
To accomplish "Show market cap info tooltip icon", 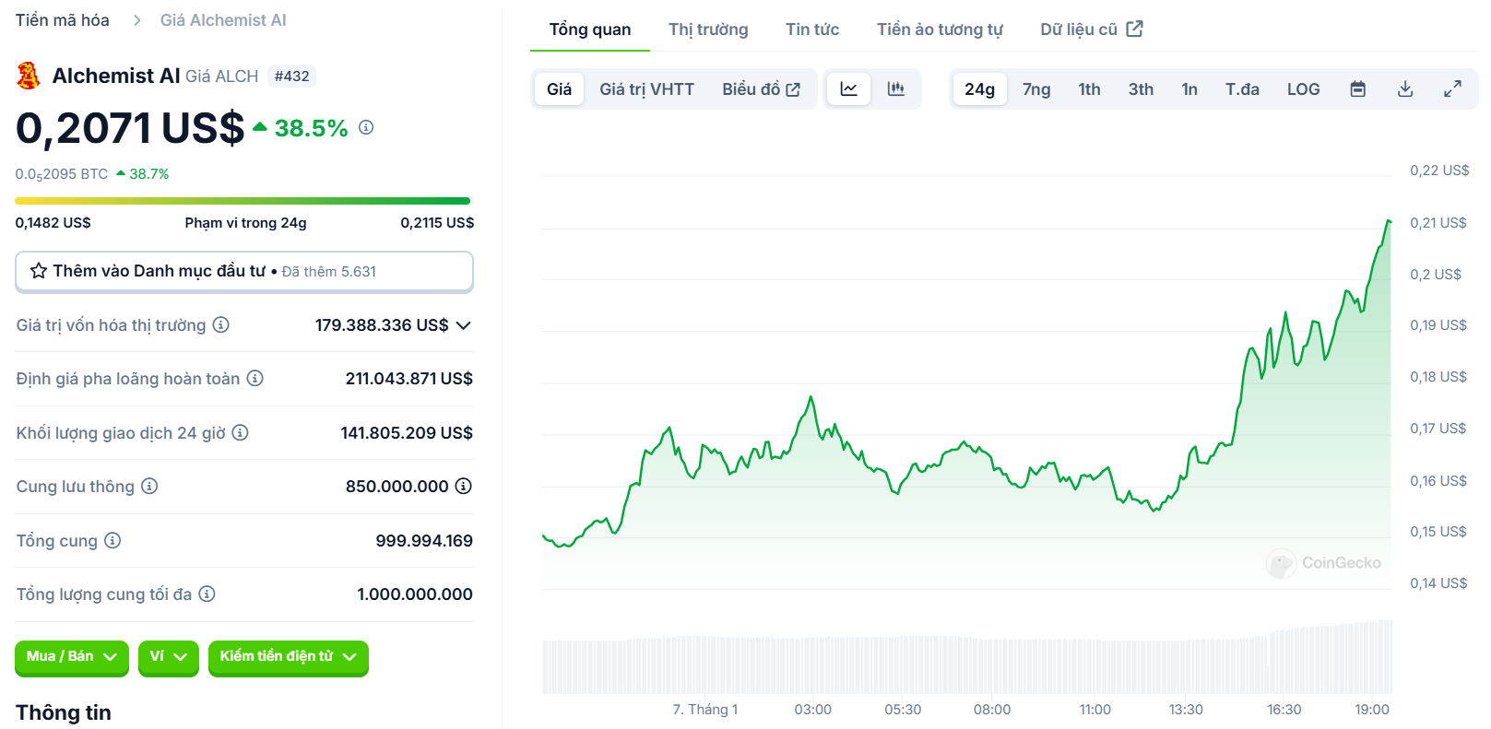I will [220, 324].
